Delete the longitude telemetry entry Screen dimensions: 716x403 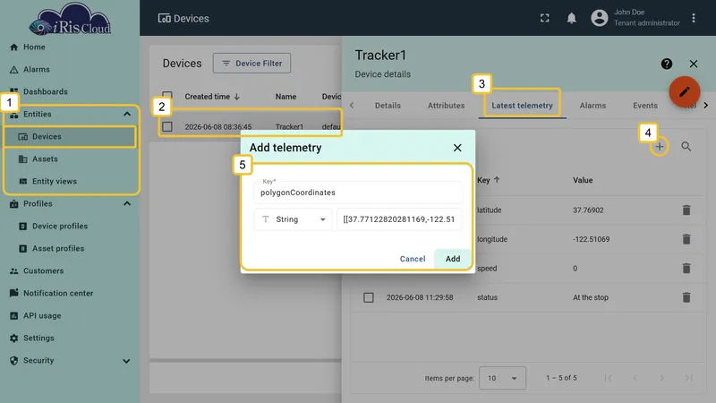686,239
